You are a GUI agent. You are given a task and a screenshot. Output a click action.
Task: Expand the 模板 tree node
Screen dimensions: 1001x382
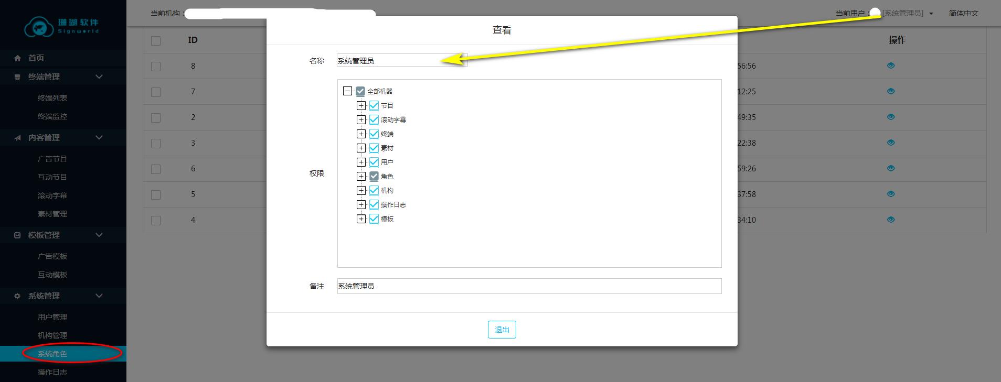(361, 219)
